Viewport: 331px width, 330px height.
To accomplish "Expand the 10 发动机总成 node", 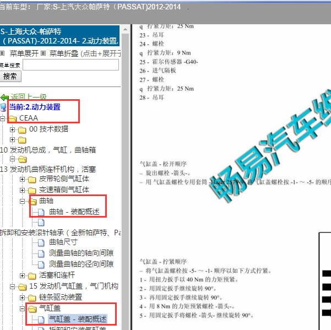I will click(x=12, y=140).
